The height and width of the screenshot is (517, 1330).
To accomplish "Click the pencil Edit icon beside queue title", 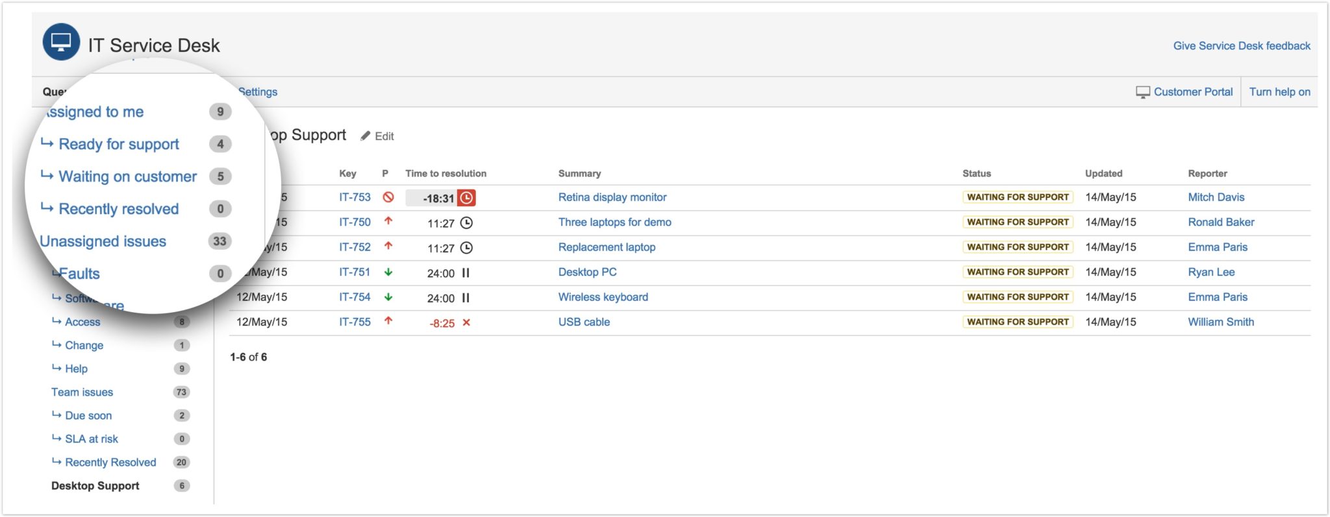I will 366,136.
